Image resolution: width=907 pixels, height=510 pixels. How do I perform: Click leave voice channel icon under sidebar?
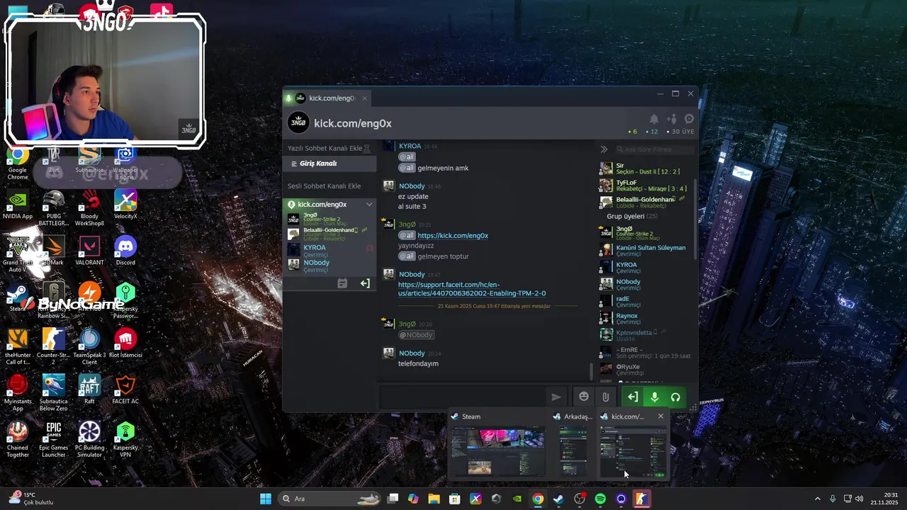coord(365,283)
